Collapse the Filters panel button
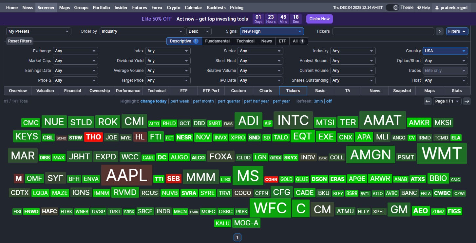The image size is (476, 243). pos(457,31)
